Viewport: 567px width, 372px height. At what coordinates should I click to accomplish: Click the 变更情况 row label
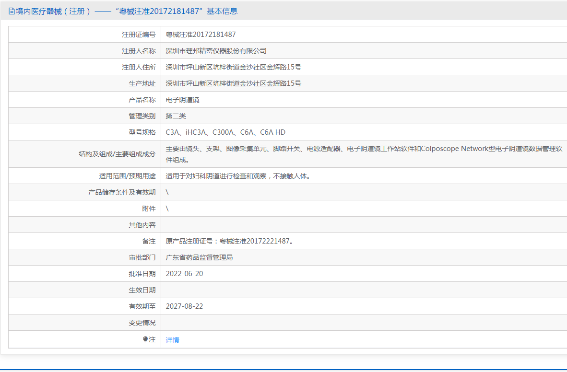[x=142, y=323]
